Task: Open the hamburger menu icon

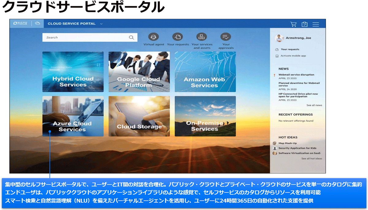Action: [316, 24]
